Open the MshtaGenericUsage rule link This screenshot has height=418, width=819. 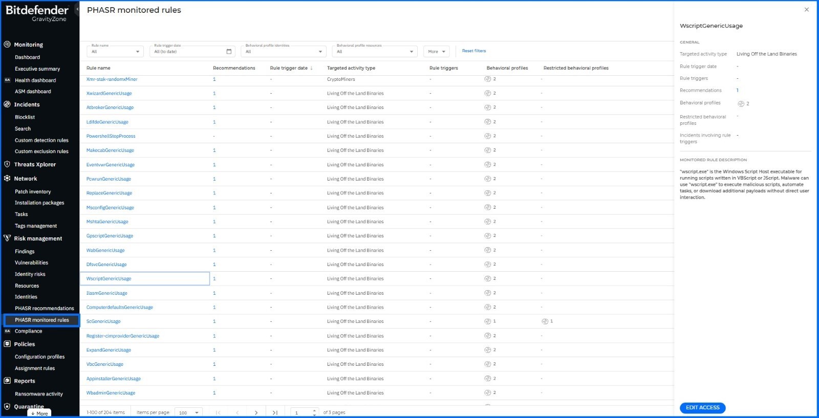coord(107,222)
